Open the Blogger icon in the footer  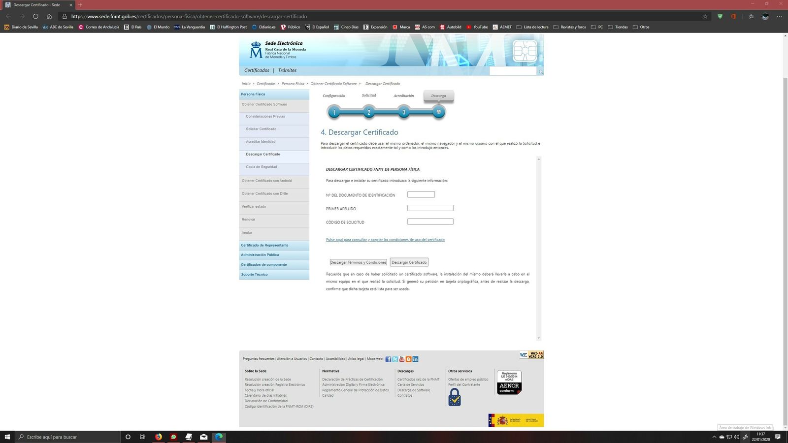[408, 359]
